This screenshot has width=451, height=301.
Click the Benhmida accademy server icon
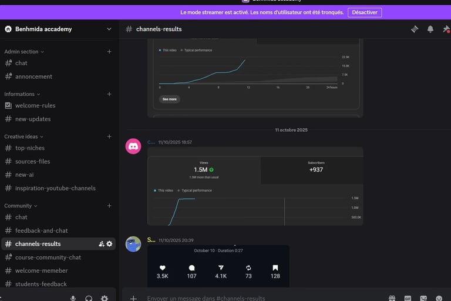[x=8, y=29]
